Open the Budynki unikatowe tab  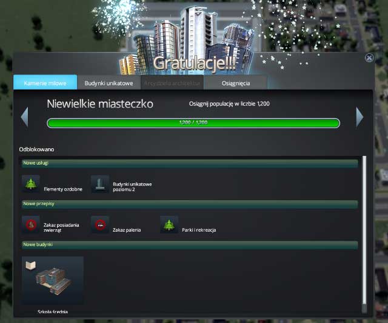click(x=109, y=83)
